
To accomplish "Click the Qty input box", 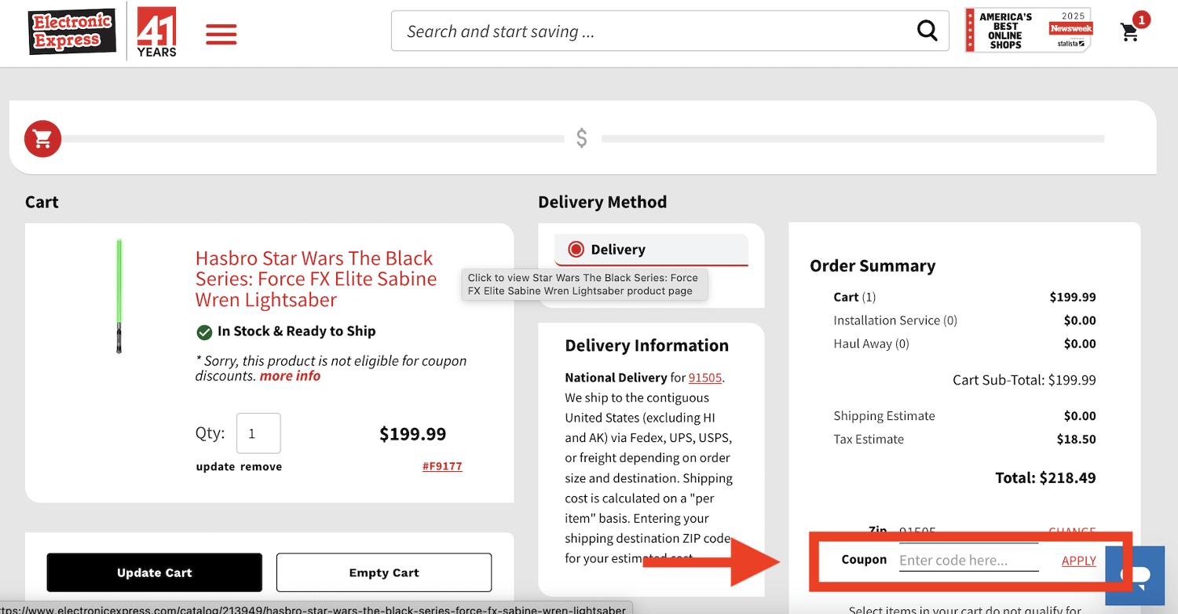I will click(258, 433).
